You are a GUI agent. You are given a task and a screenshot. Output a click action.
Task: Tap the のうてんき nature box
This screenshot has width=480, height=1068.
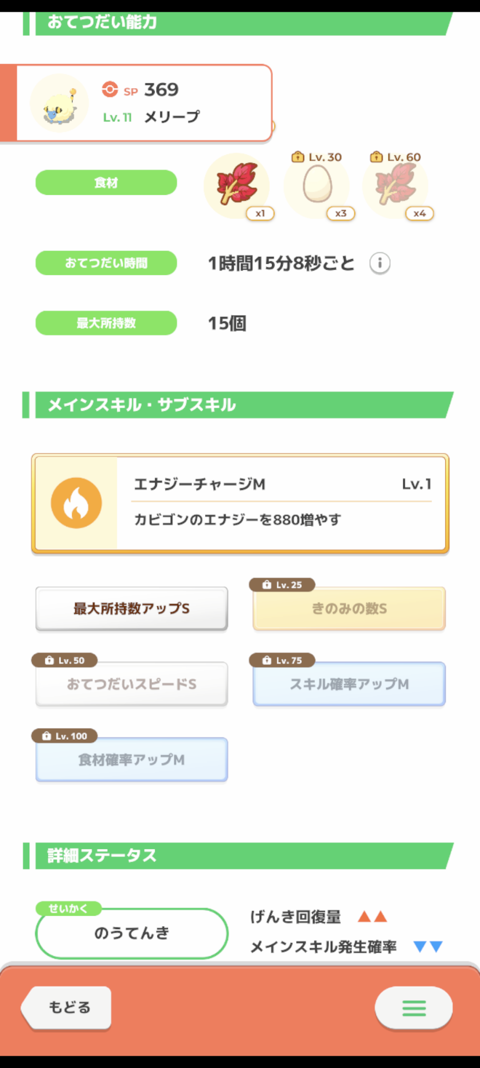coord(132,933)
